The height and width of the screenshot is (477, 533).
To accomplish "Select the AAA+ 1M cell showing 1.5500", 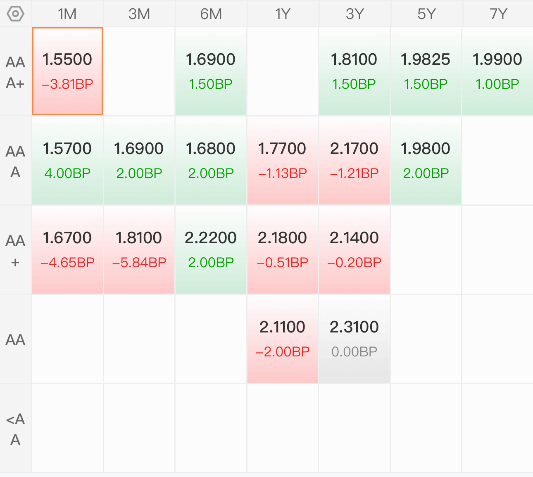I will tap(67, 71).
